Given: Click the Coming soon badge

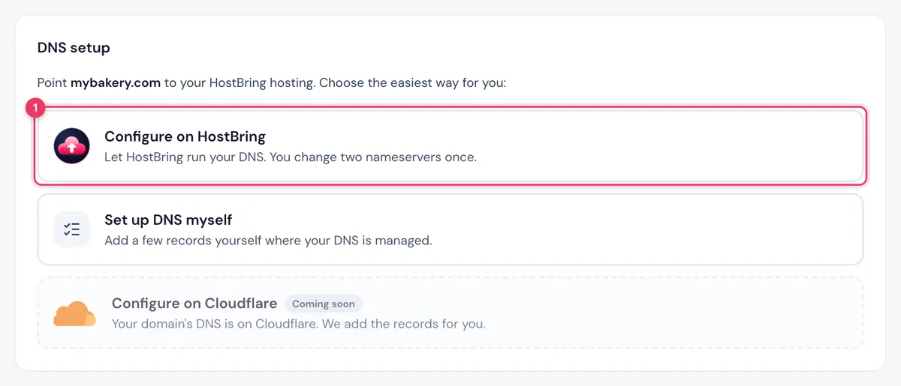Looking at the screenshot, I should [x=324, y=304].
